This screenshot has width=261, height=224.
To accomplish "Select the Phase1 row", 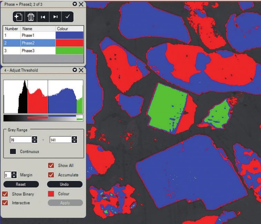I will tap(28, 35).
